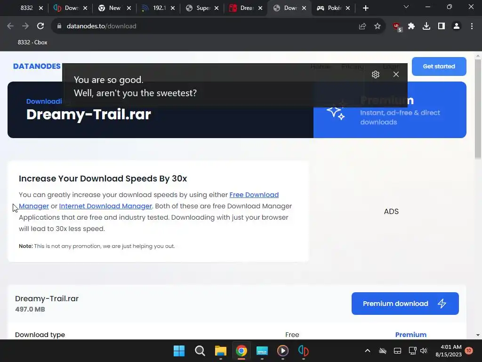
Task: Click the 497.0 MB file size text
Action: (x=30, y=309)
